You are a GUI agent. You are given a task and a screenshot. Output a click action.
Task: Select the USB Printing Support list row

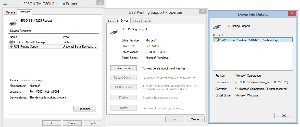tap(53, 46)
